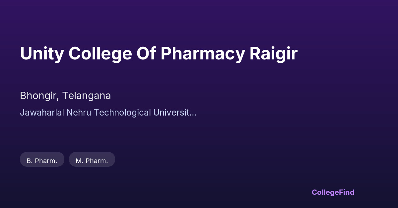Click the College part of the CollegeFind logo
This screenshot has height=208, width=398.
point(324,192)
